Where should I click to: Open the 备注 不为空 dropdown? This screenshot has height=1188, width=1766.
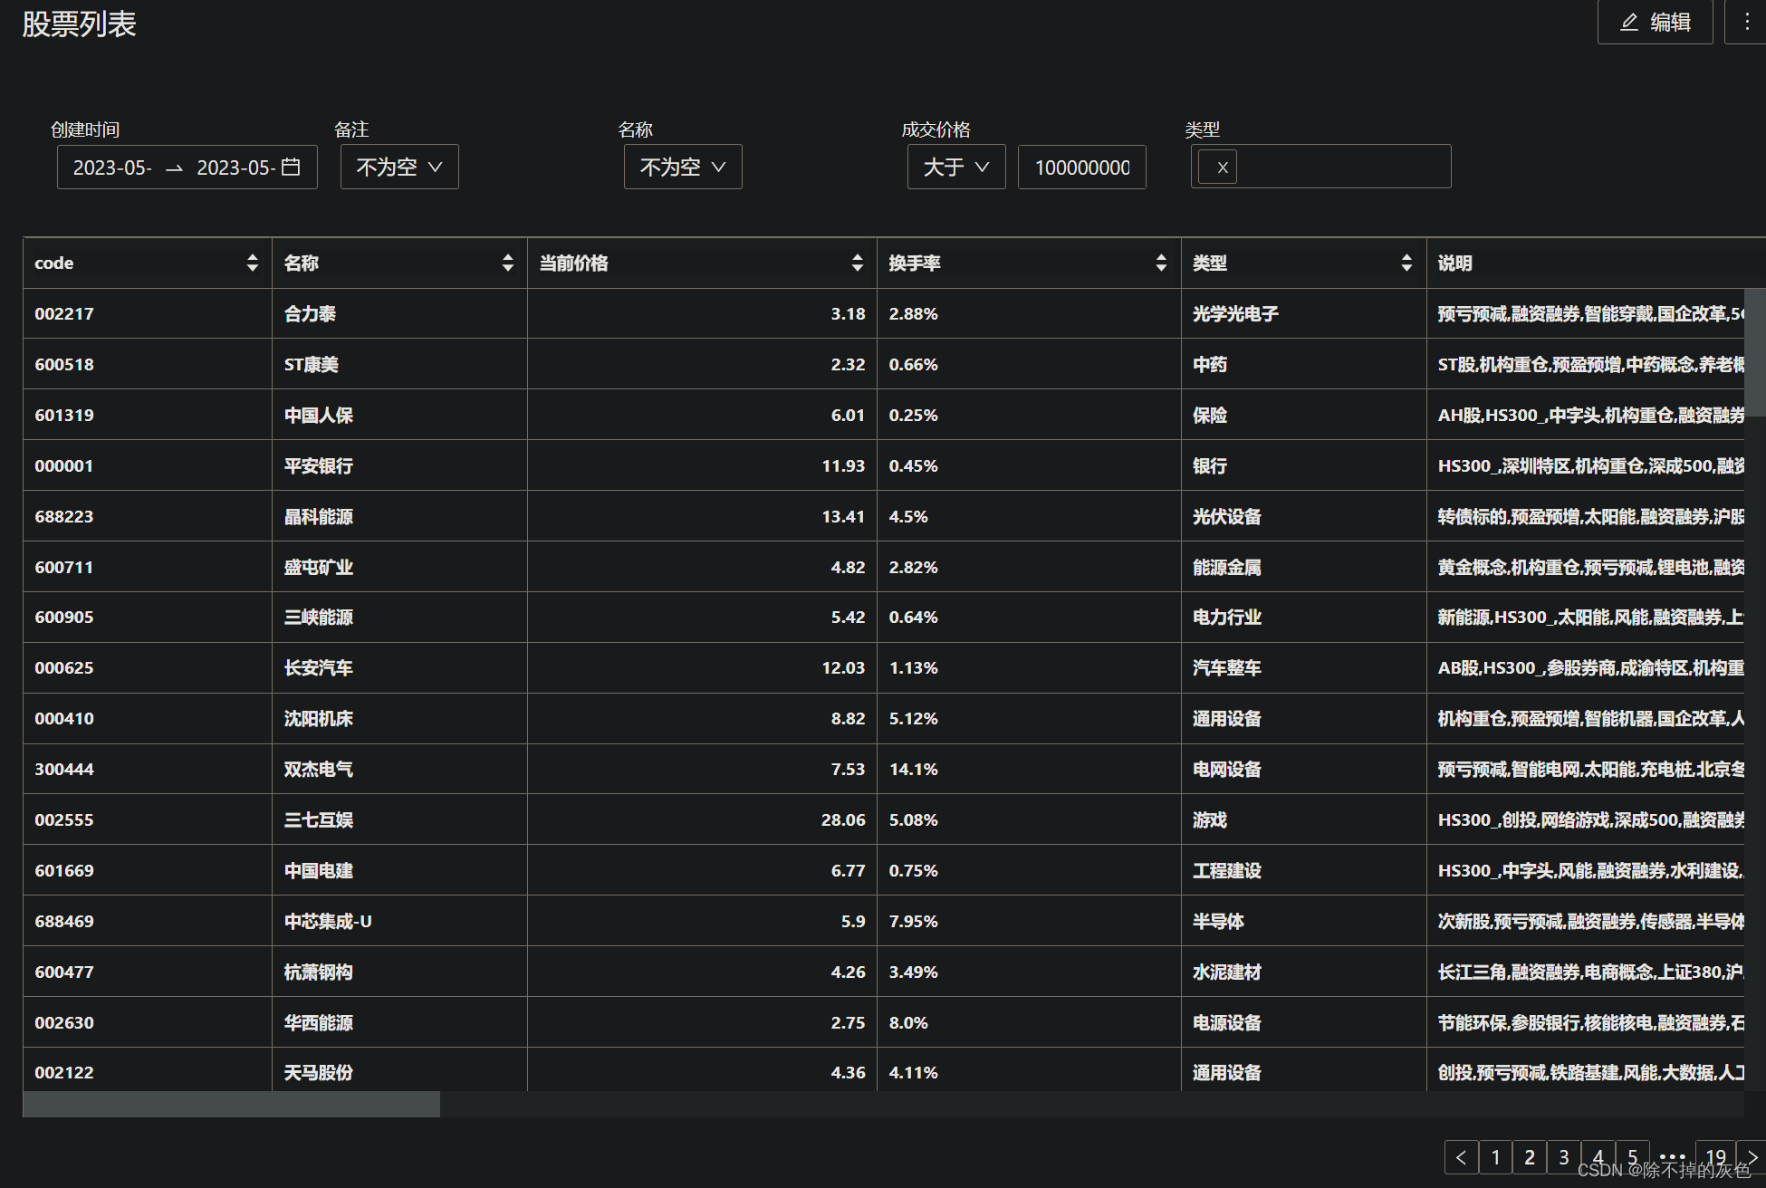pos(399,168)
